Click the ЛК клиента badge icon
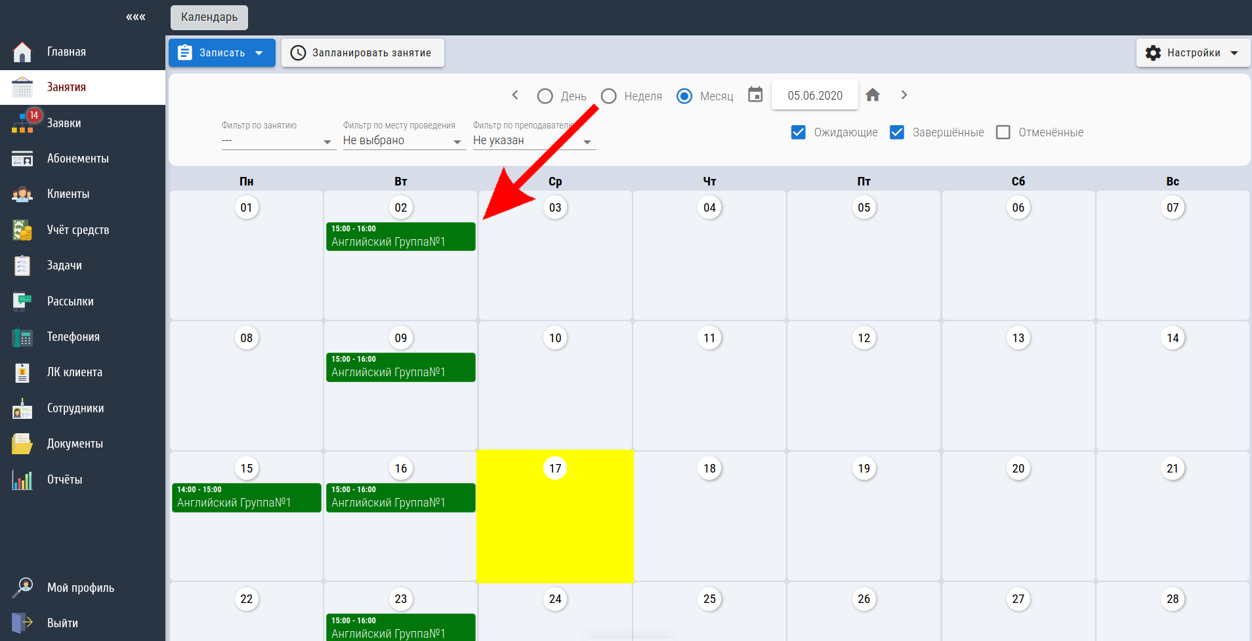 click(22, 372)
